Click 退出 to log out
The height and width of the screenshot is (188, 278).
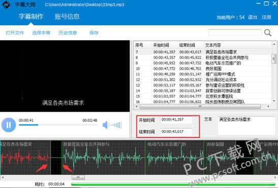click(253, 17)
